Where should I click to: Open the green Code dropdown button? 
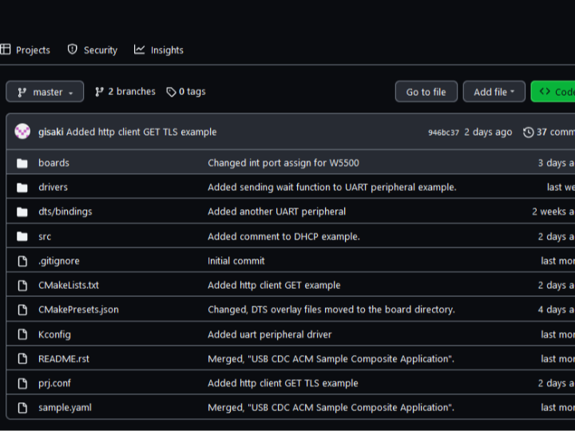pyautogui.click(x=555, y=92)
